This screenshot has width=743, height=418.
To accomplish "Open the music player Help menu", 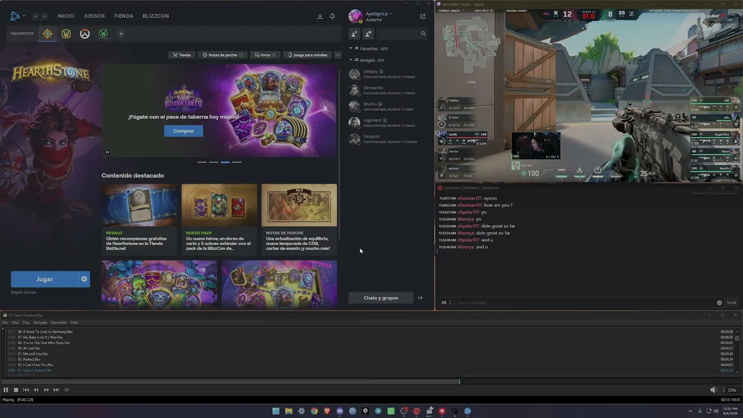I will (74, 322).
